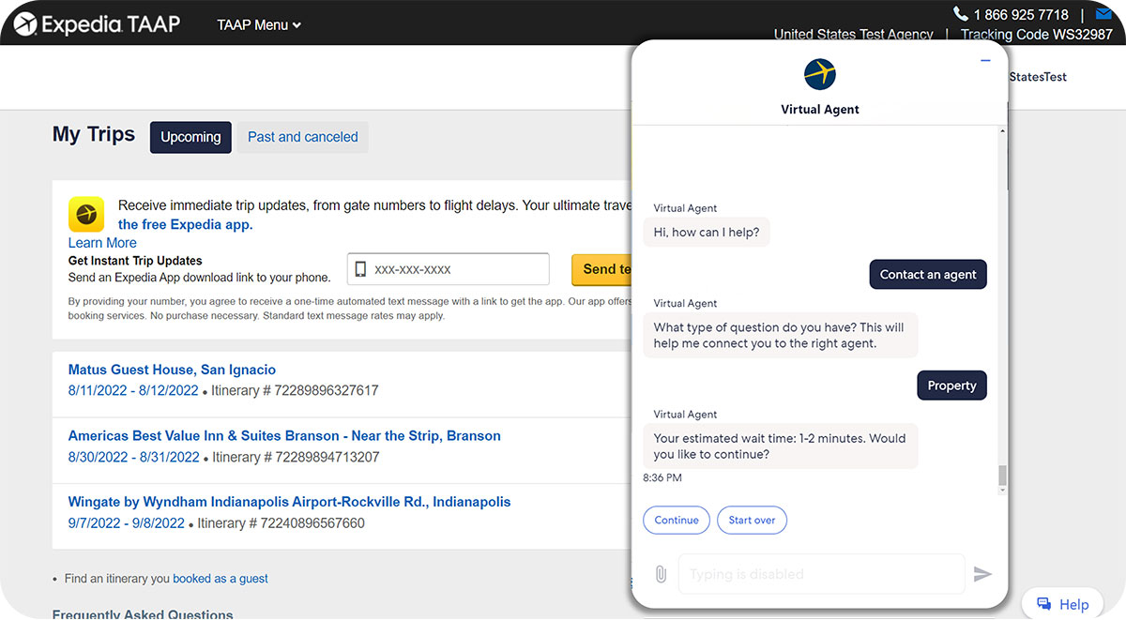Switch to the Upcoming trips tab
This screenshot has height=620, width=1126.
[x=190, y=137]
